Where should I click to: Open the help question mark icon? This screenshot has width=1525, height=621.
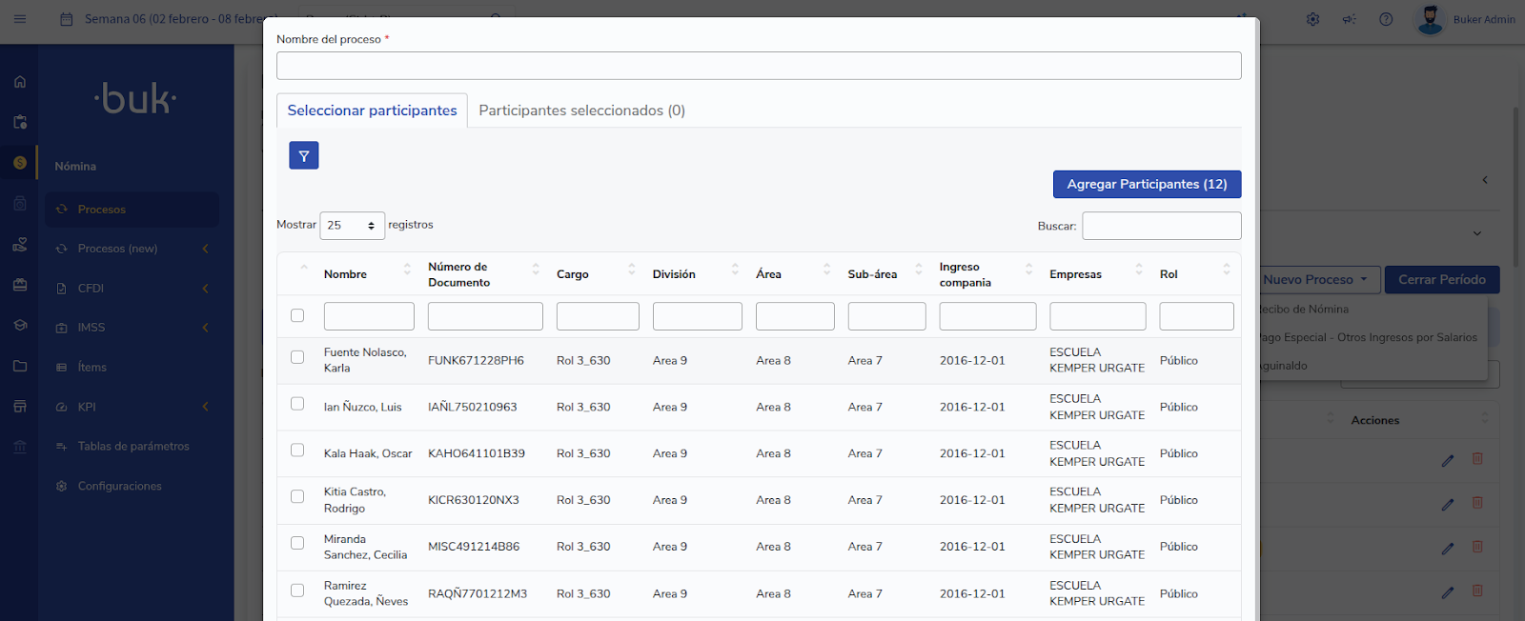pos(1386,19)
